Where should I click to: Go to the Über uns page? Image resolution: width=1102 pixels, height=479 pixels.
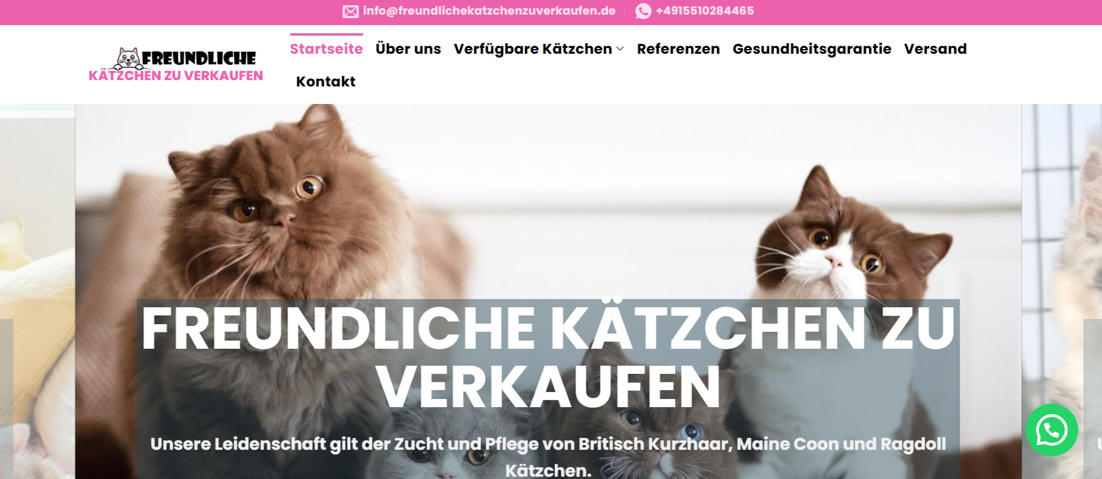coord(408,49)
